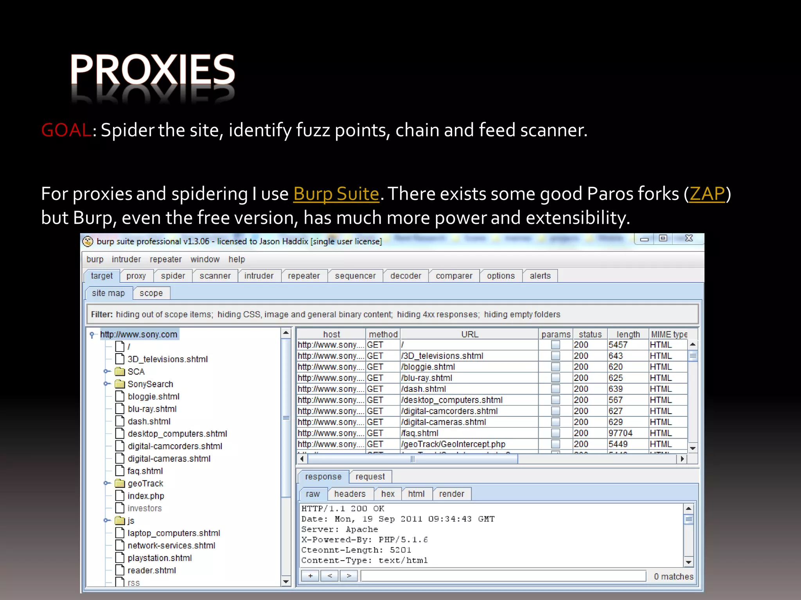Screen dimensions: 801x600
Task: Click the SCA folder icon in site map
Action: click(x=120, y=371)
